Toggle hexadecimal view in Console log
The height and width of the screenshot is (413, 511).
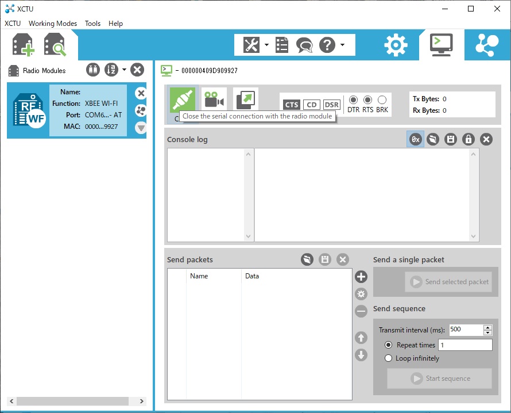click(415, 139)
